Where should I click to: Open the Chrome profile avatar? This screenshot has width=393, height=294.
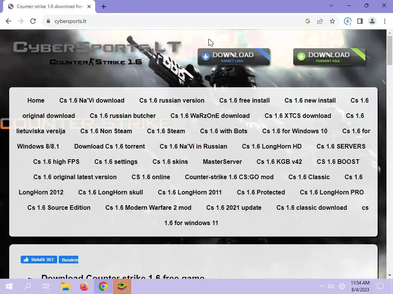tap(372, 21)
